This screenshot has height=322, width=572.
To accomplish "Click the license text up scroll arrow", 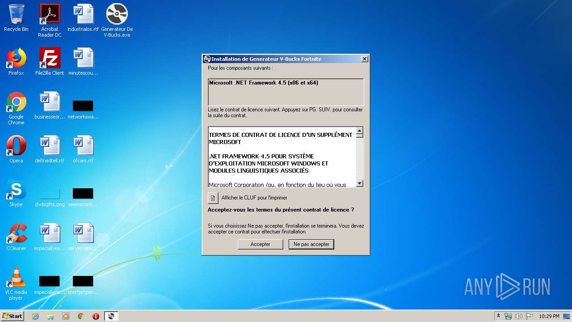I will point(360,131).
